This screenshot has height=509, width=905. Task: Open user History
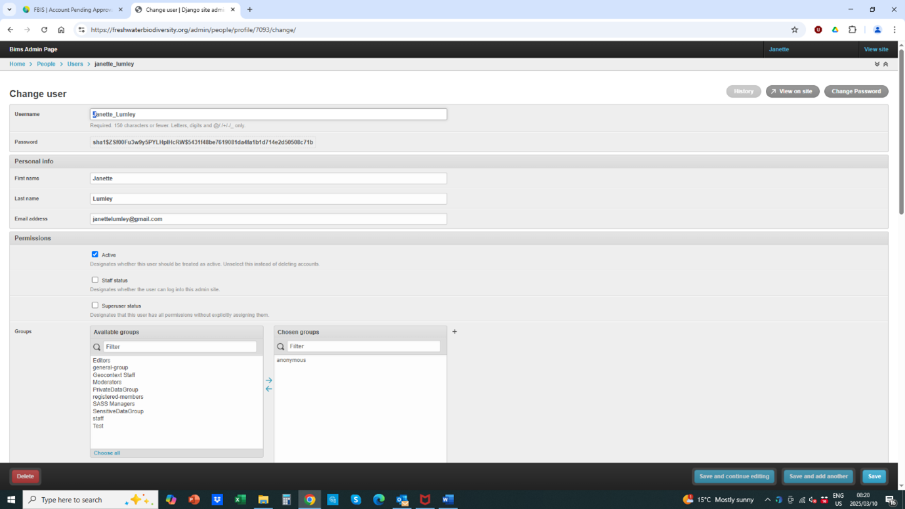point(744,91)
